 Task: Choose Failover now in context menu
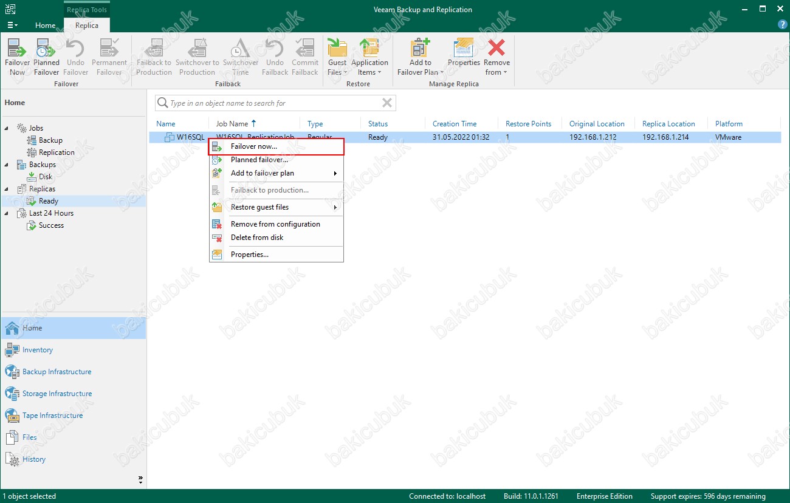[276, 146]
